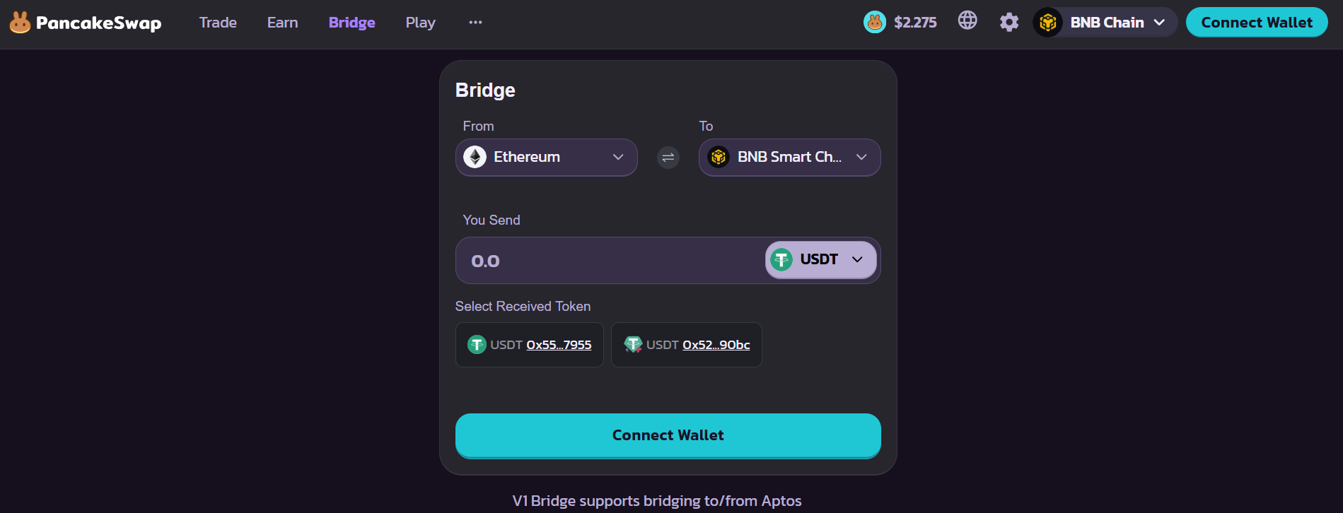
Task: Expand the BNB Chain network dropdown
Action: click(1105, 23)
